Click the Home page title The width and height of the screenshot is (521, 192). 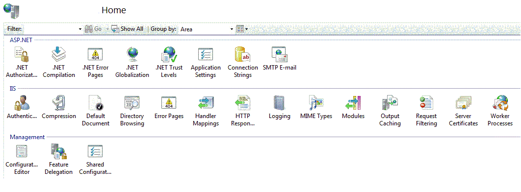click(x=114, y=10)
